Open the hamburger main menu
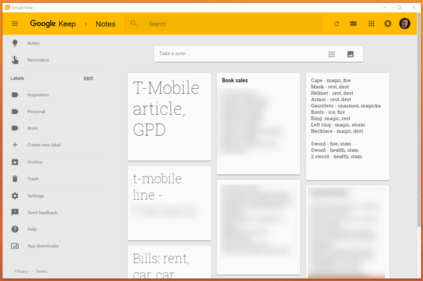The image size is (423, 281). (15, 24)
